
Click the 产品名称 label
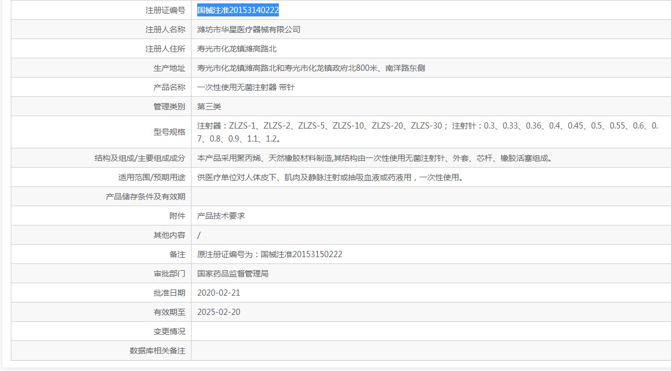click(x=169, y=87)
